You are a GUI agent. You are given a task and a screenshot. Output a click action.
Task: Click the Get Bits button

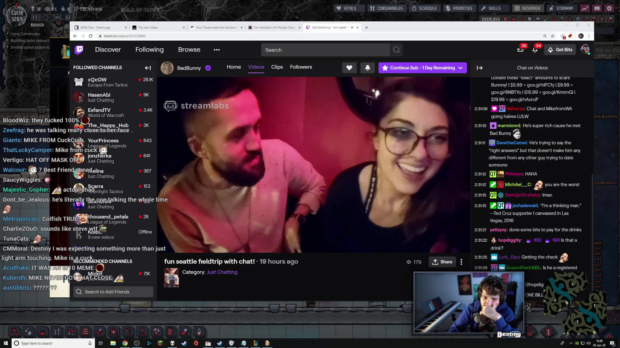pyautogui.click(x=560, y=50)
